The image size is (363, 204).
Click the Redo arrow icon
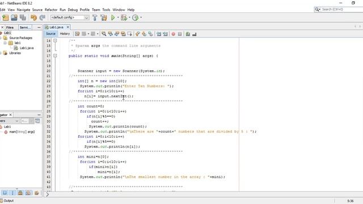click(43, 18)
